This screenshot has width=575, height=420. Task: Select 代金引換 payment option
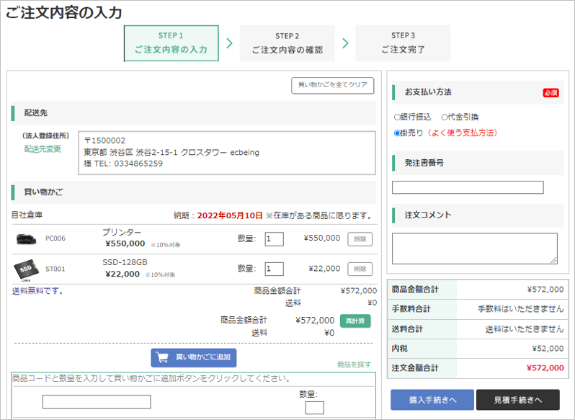coord(445,117)
